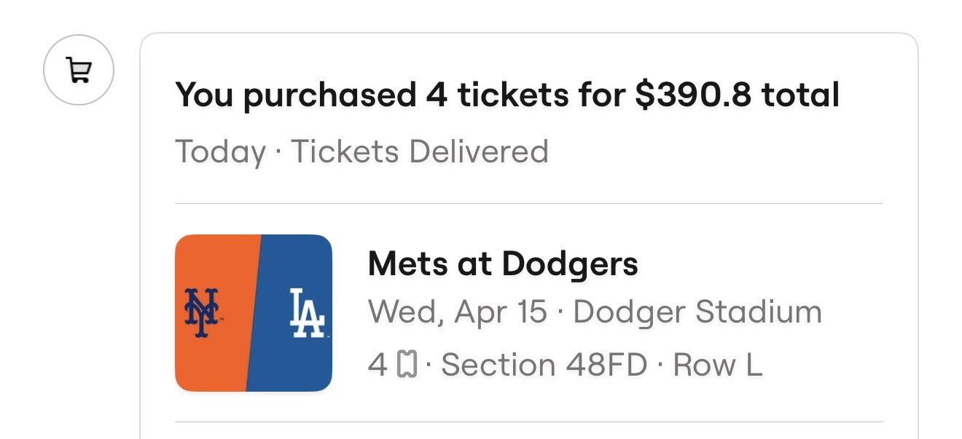Click the word "purchased" in the heading

pyautogui.click(x=329, y=95)
